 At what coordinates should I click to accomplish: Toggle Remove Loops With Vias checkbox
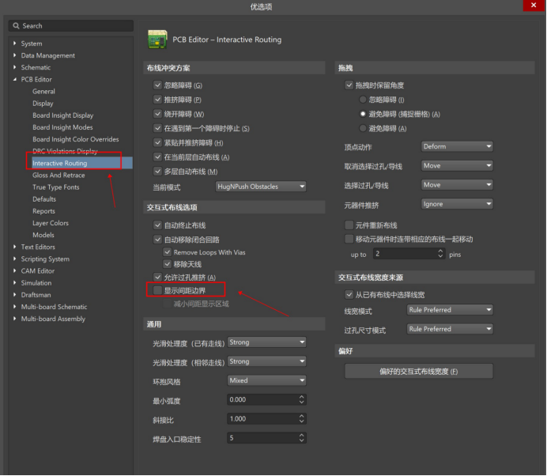[x=168, y=251]
